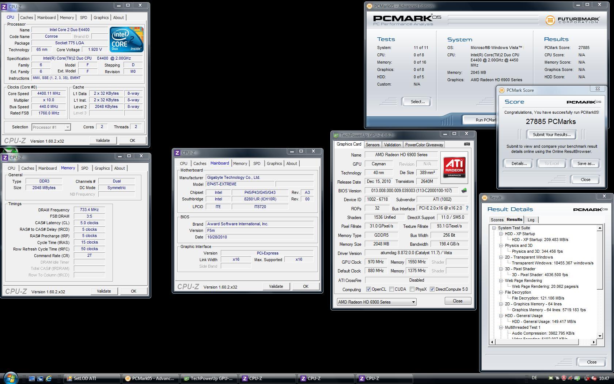Collapse the Web Page Rendering node
This screenshot has width=614, height=384.
pos(501,281)
